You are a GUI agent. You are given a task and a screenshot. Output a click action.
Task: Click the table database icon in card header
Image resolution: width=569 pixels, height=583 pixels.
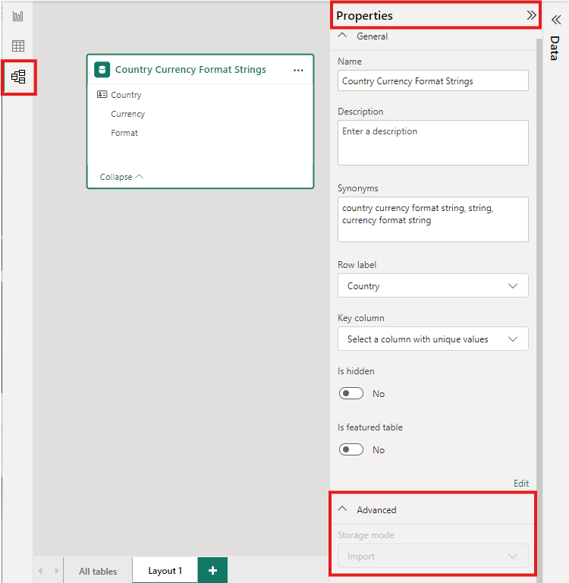[x=102, y=70]
